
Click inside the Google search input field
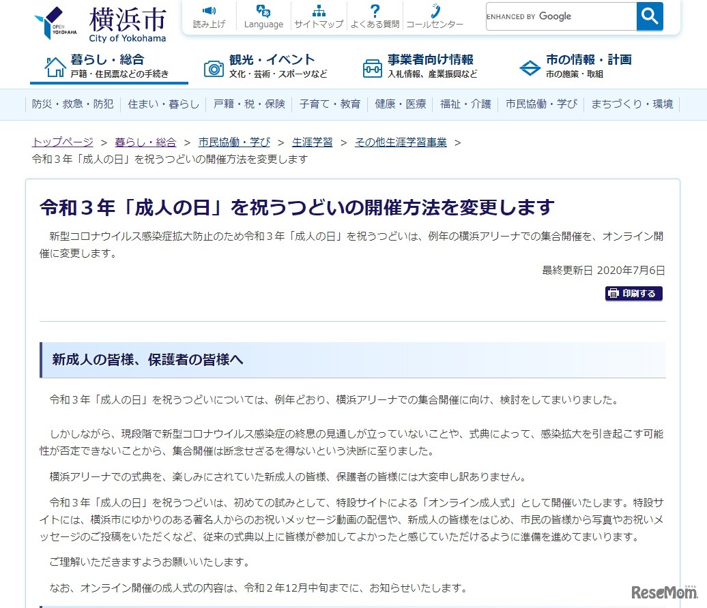tap(560, 16)
